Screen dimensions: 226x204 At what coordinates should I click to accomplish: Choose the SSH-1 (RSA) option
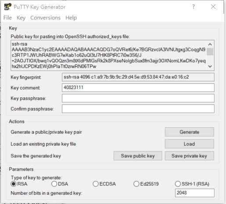(x=178, y=184)
